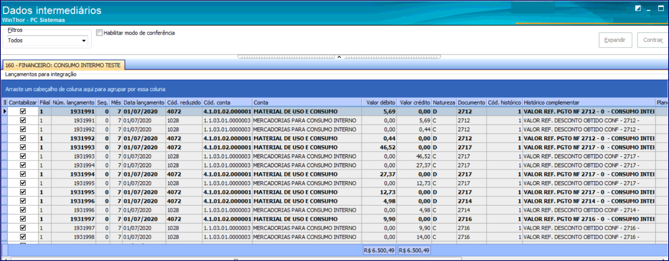Sort by the Valor crédito column header

[414, 102]
